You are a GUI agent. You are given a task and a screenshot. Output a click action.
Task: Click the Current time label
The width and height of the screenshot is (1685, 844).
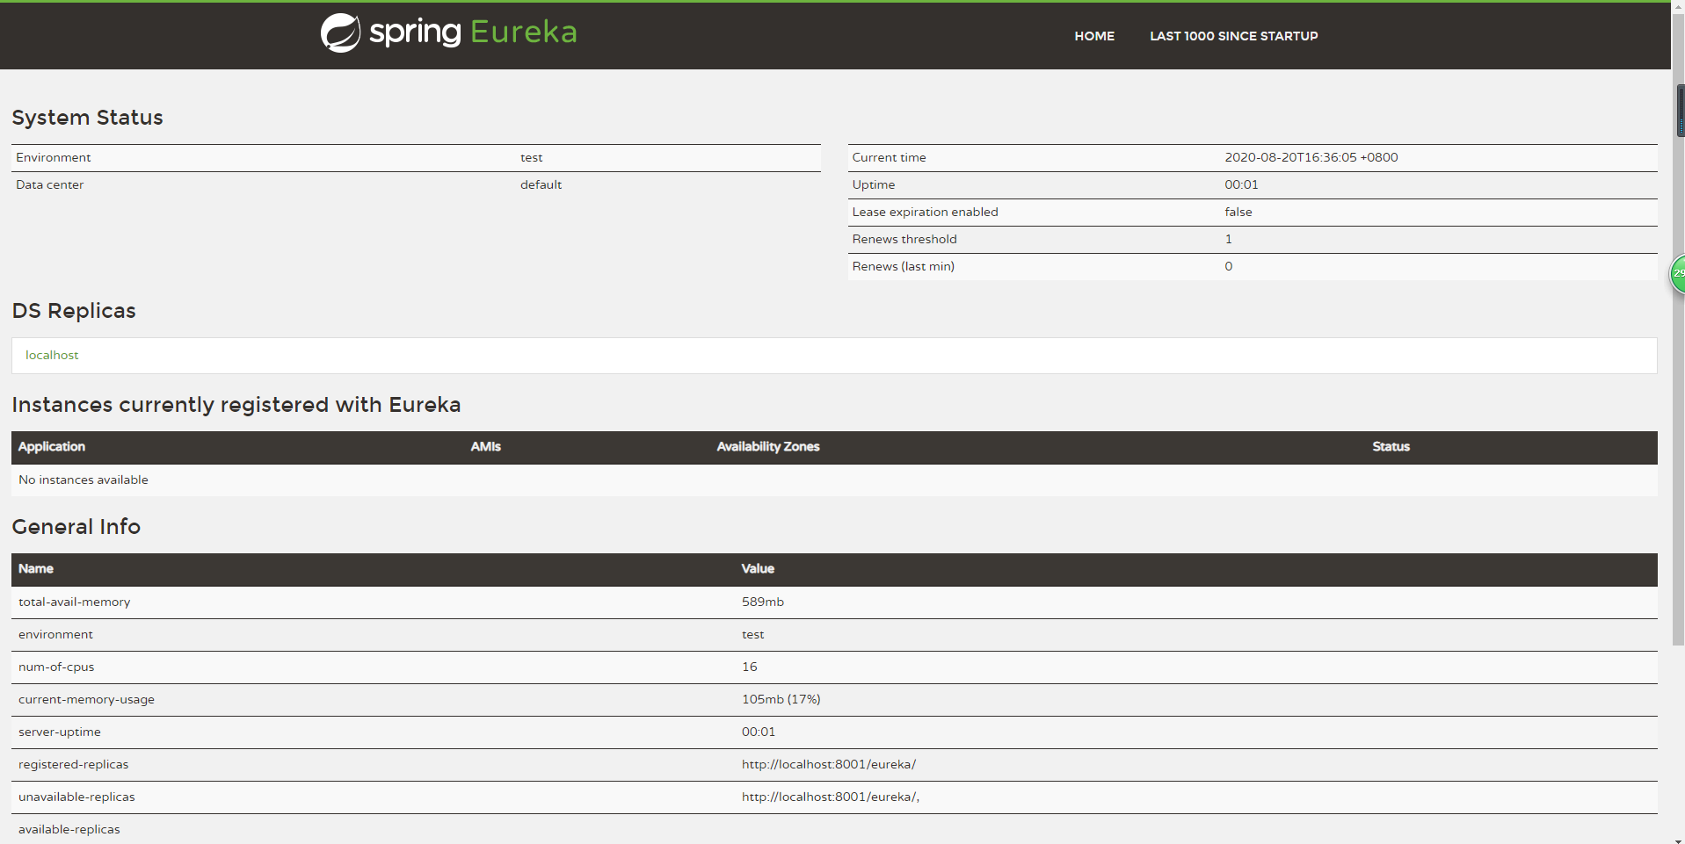pyautogui.click(x=889, y=157)
